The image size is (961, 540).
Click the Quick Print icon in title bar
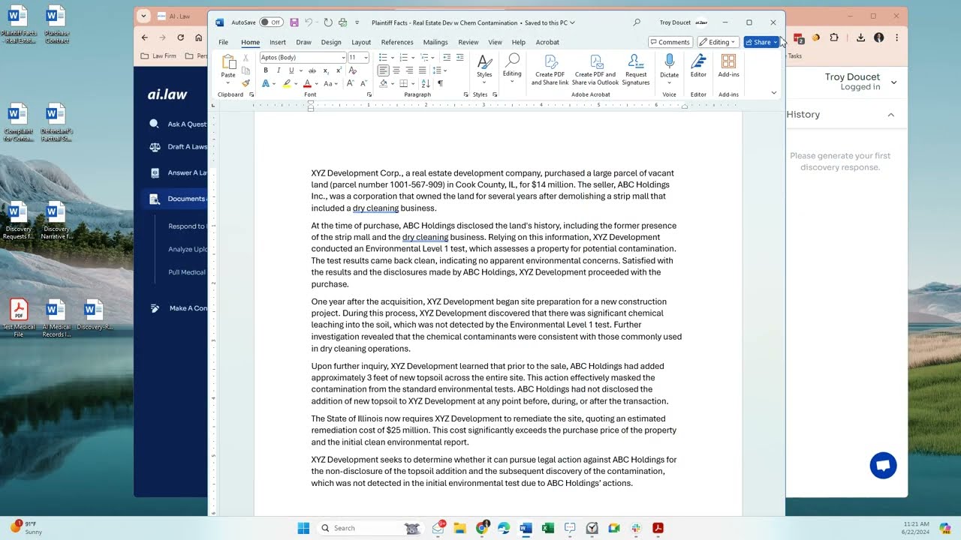click(342, 22)
